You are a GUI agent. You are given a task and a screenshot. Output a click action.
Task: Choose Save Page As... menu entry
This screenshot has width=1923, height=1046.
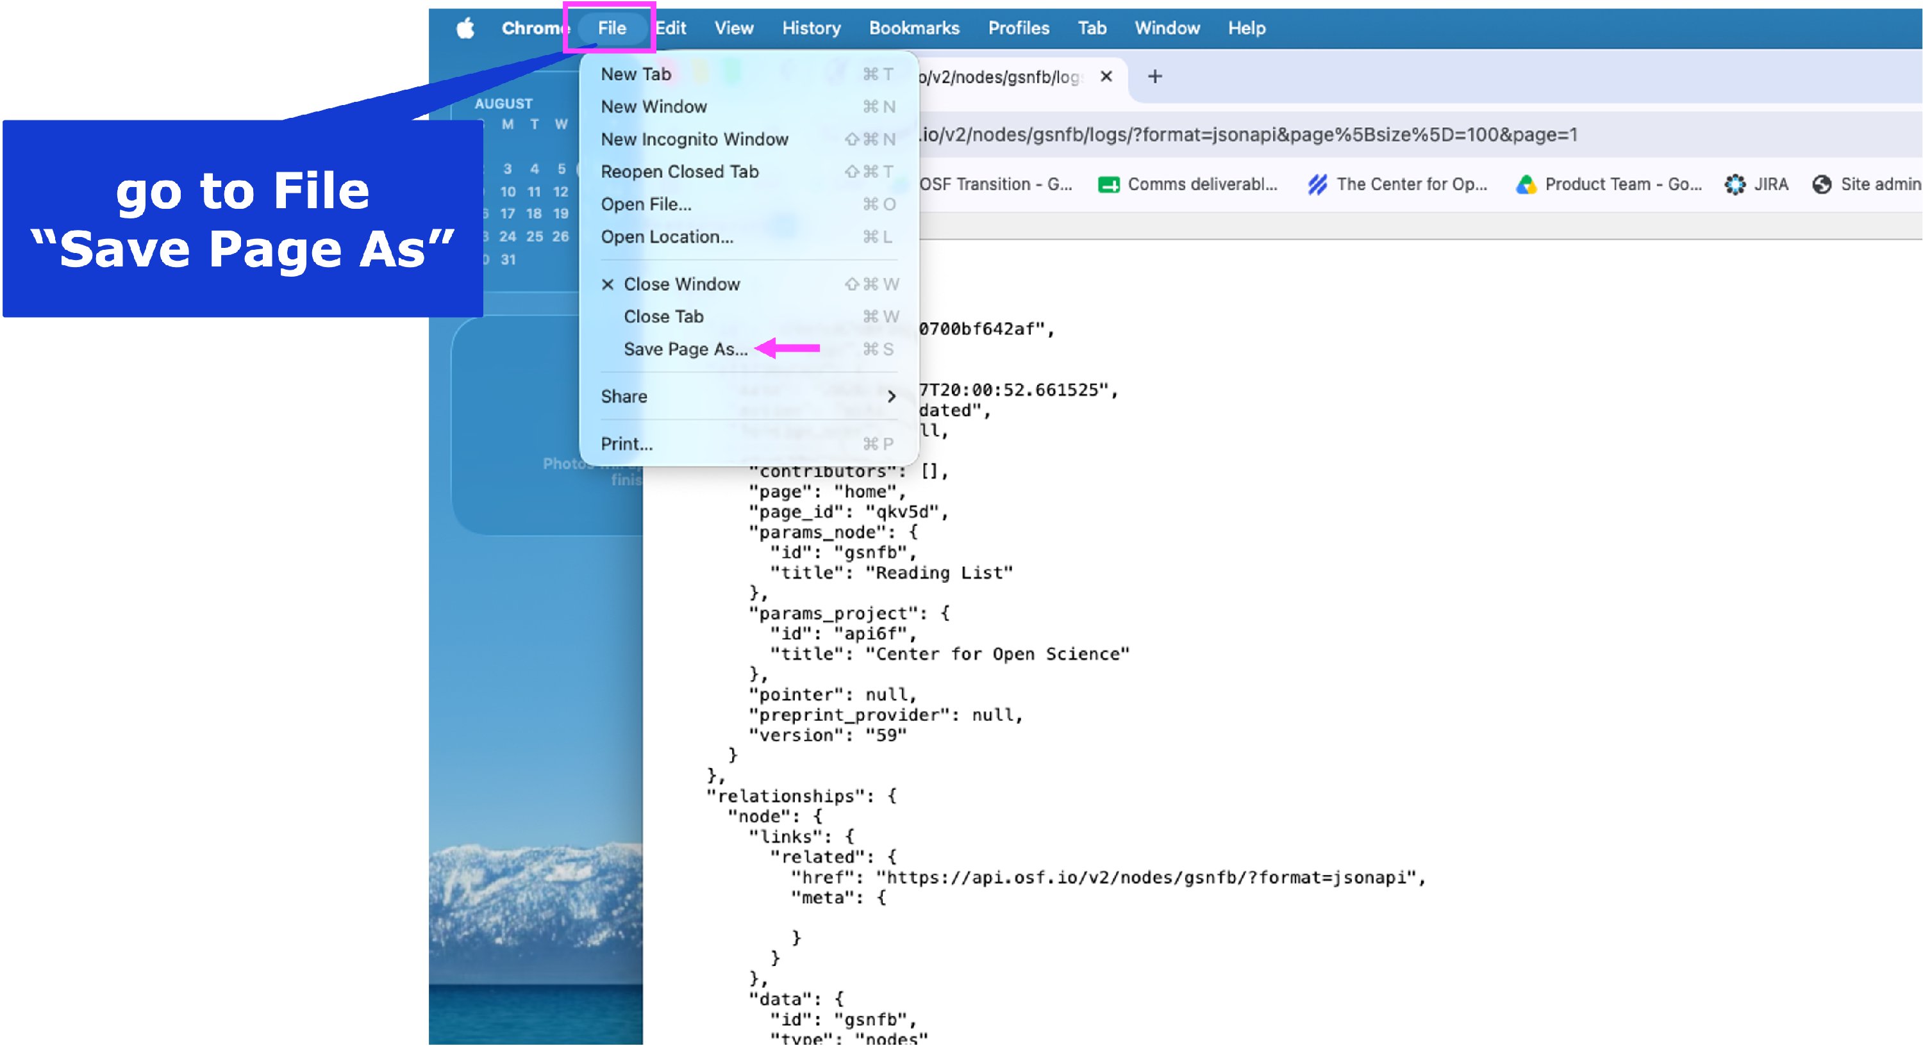click(748, 349)
